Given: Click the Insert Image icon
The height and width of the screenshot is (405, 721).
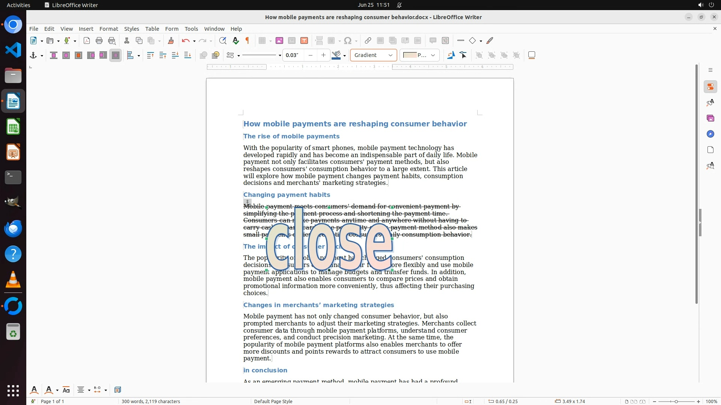Looking at the screenshot, I should (x=279, y=40).
